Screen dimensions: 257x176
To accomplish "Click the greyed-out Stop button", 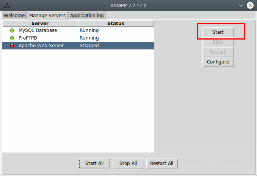I will click(x=218, y=42).
